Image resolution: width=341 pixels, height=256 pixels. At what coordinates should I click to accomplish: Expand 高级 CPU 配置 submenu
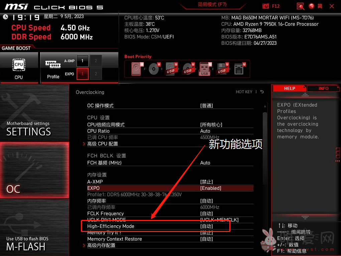[170, 144]
